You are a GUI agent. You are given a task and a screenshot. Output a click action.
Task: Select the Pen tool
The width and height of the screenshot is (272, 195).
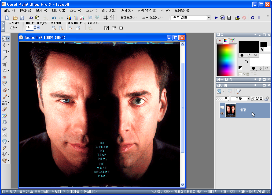(5, 148)
